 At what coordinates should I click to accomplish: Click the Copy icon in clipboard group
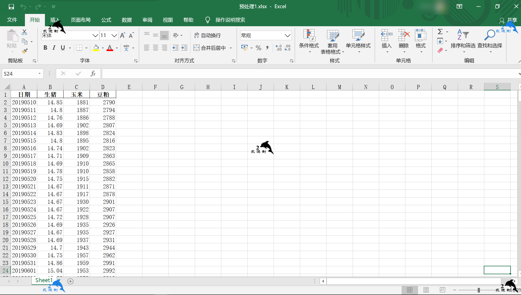click(x=24, y=42)
